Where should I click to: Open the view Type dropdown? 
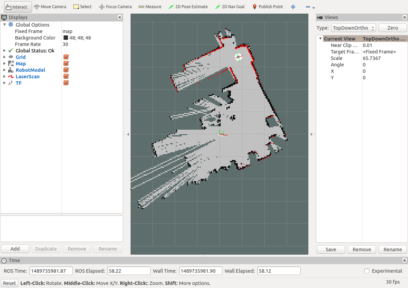(354, 28)
